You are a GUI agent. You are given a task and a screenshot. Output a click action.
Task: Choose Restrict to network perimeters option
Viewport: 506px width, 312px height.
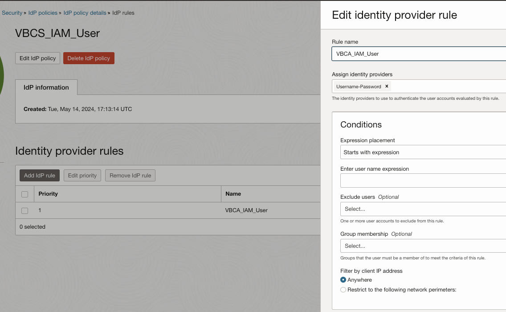(x=343, y=290)
